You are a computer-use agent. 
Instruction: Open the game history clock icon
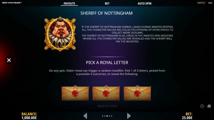coord(202,106)
